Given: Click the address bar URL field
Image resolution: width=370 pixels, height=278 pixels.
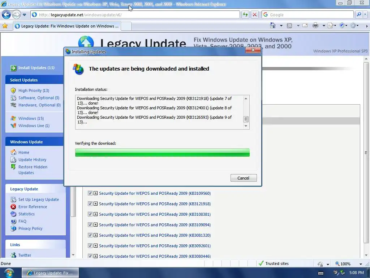Looking at the screenshot, I should click(135, 14).
